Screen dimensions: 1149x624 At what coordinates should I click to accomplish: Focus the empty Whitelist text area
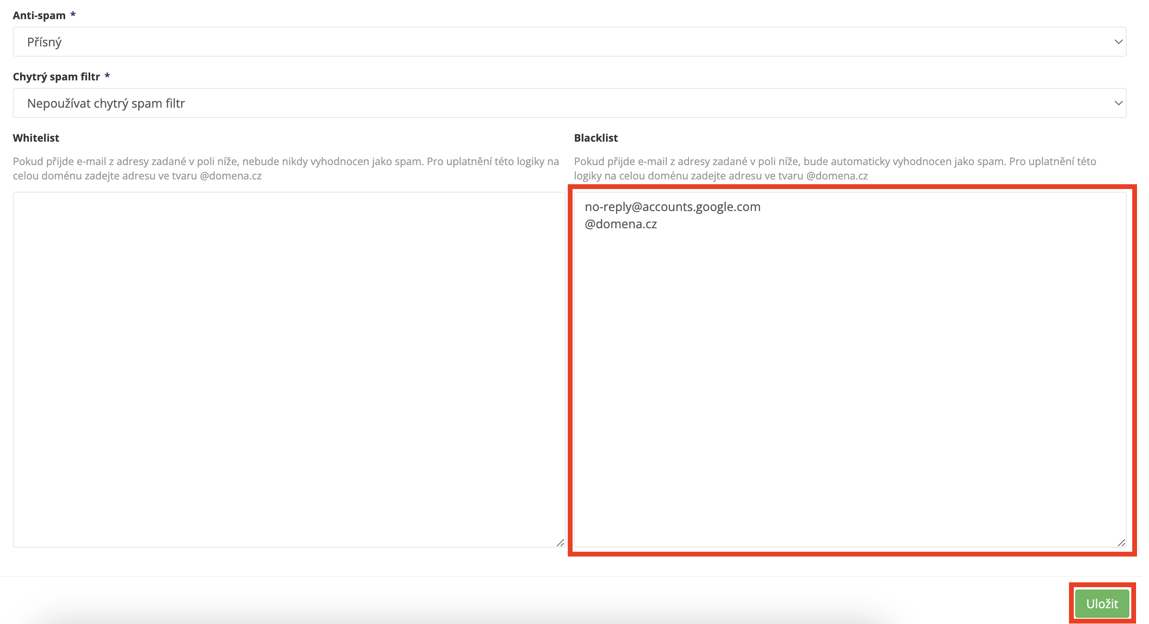[288, 368]
